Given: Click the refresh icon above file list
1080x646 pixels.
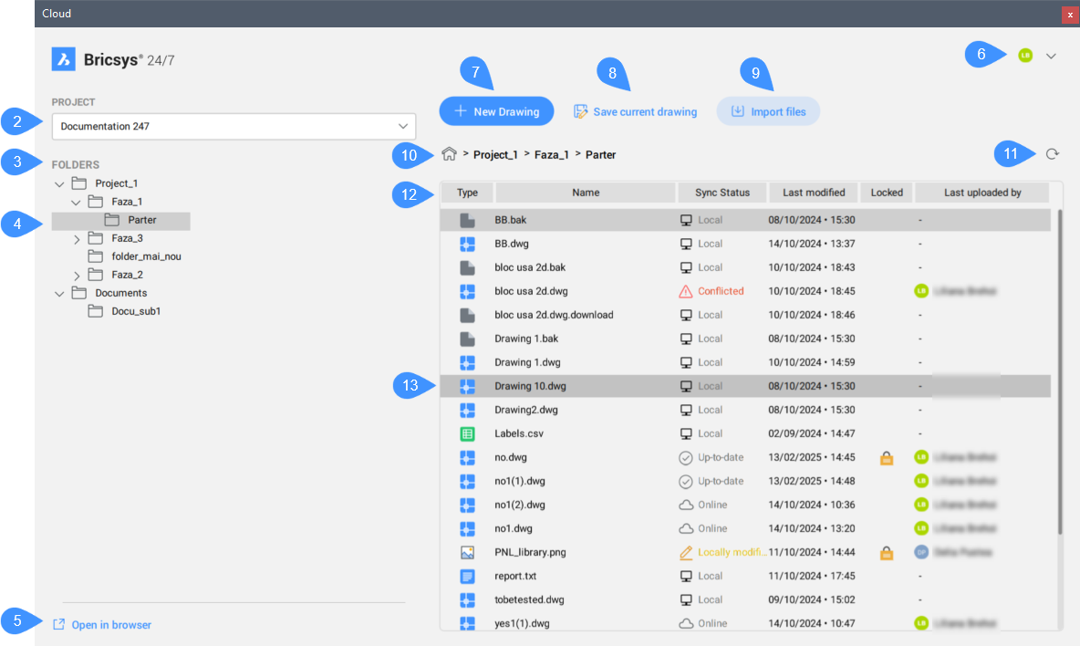Looking at the screenshot, I should 1052,154.
